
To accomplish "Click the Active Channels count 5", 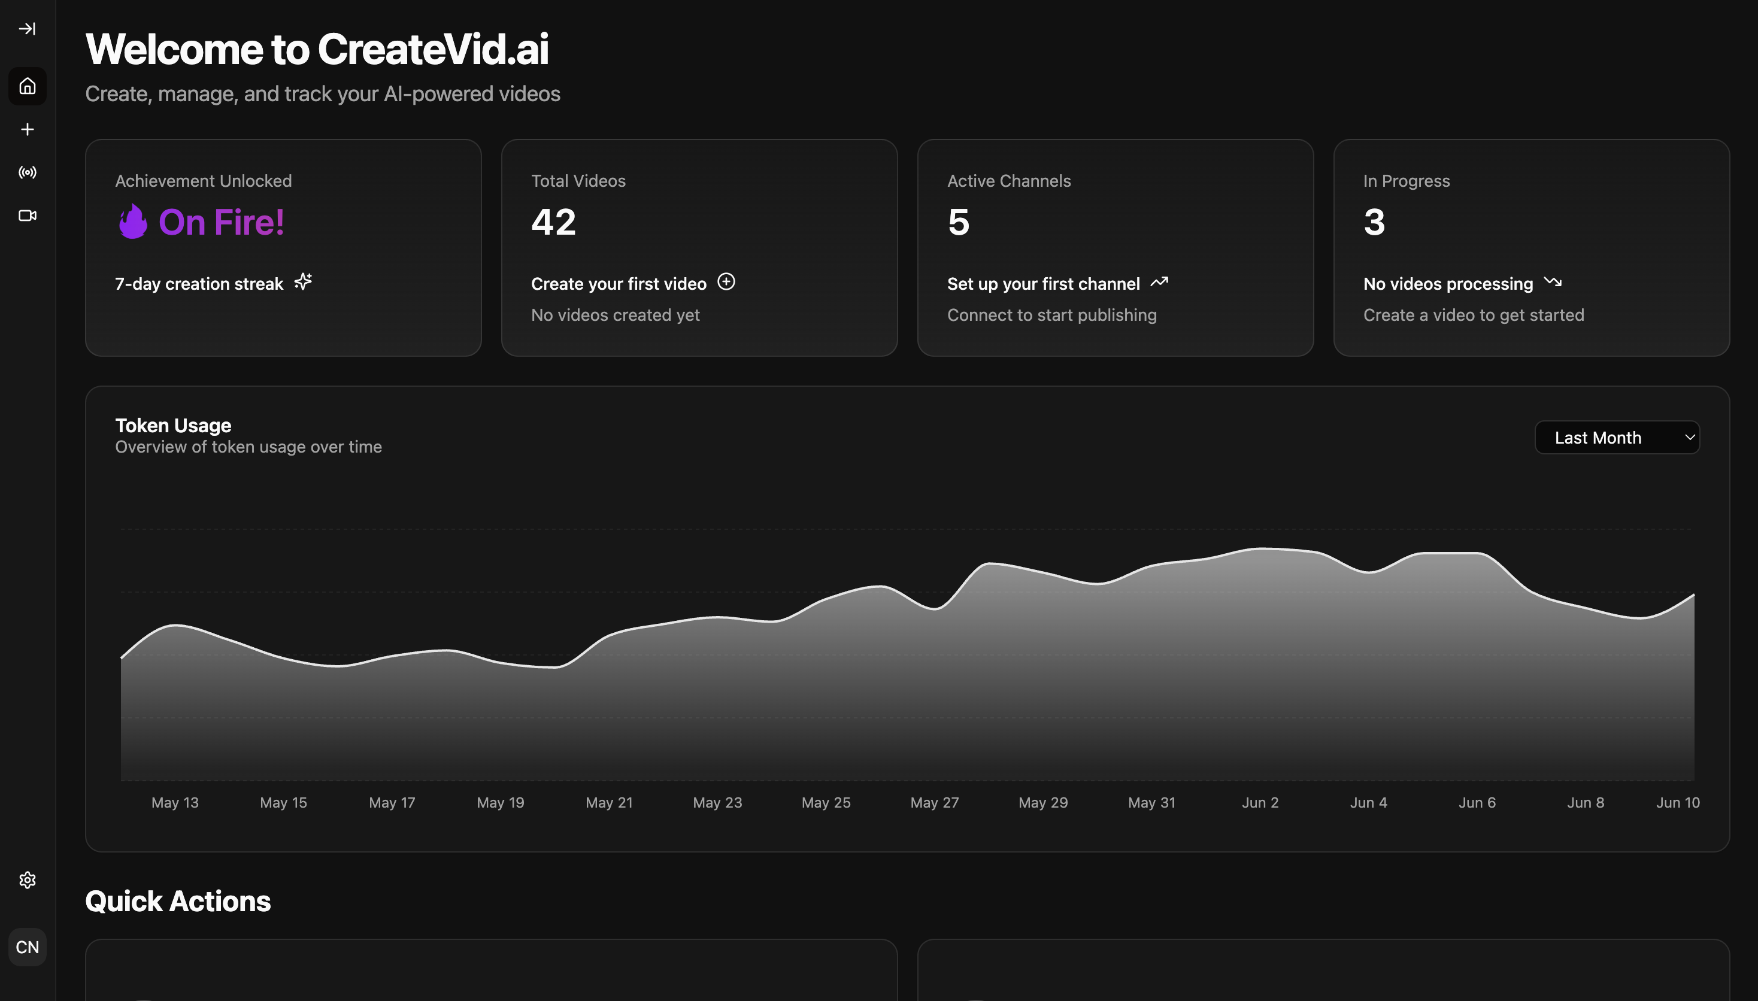I will coord(959,222).
